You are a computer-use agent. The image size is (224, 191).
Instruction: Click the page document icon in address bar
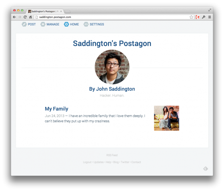tap(37, 17)
